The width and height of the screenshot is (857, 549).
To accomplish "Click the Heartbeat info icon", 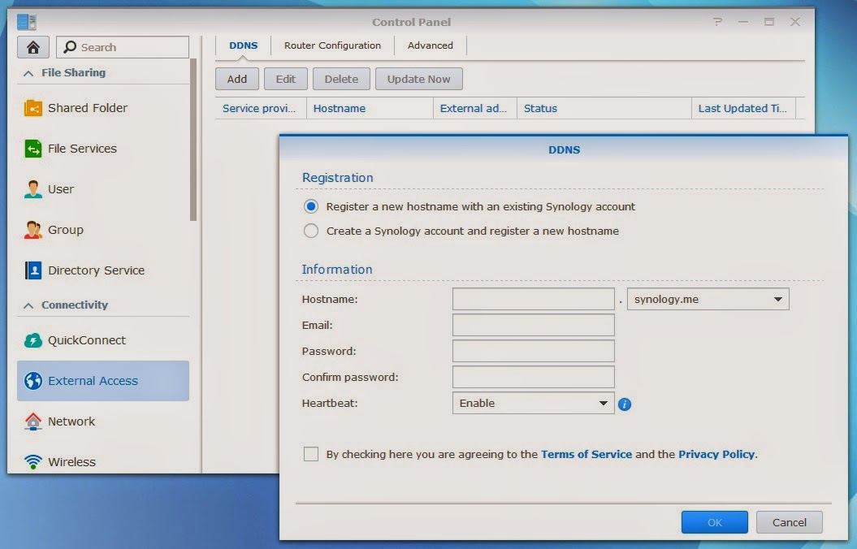I will (624, 404).
